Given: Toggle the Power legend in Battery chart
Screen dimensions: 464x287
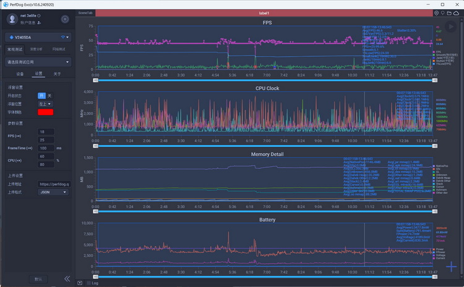Looking at the screenshot, I should pos(438,249).
